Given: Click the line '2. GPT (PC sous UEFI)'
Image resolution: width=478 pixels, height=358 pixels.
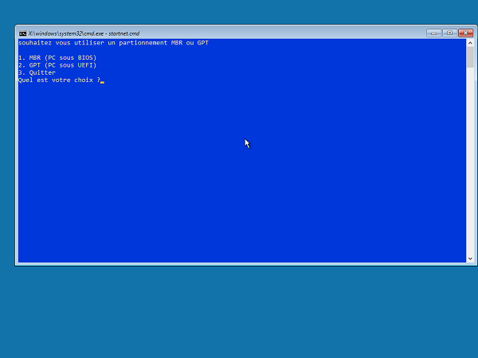Looking at the screenshot, I should 57,65.
